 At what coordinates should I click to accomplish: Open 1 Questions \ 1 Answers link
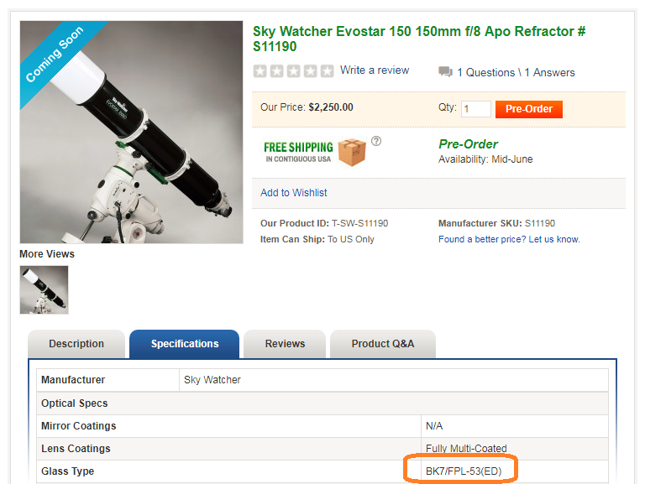point(516,73)
